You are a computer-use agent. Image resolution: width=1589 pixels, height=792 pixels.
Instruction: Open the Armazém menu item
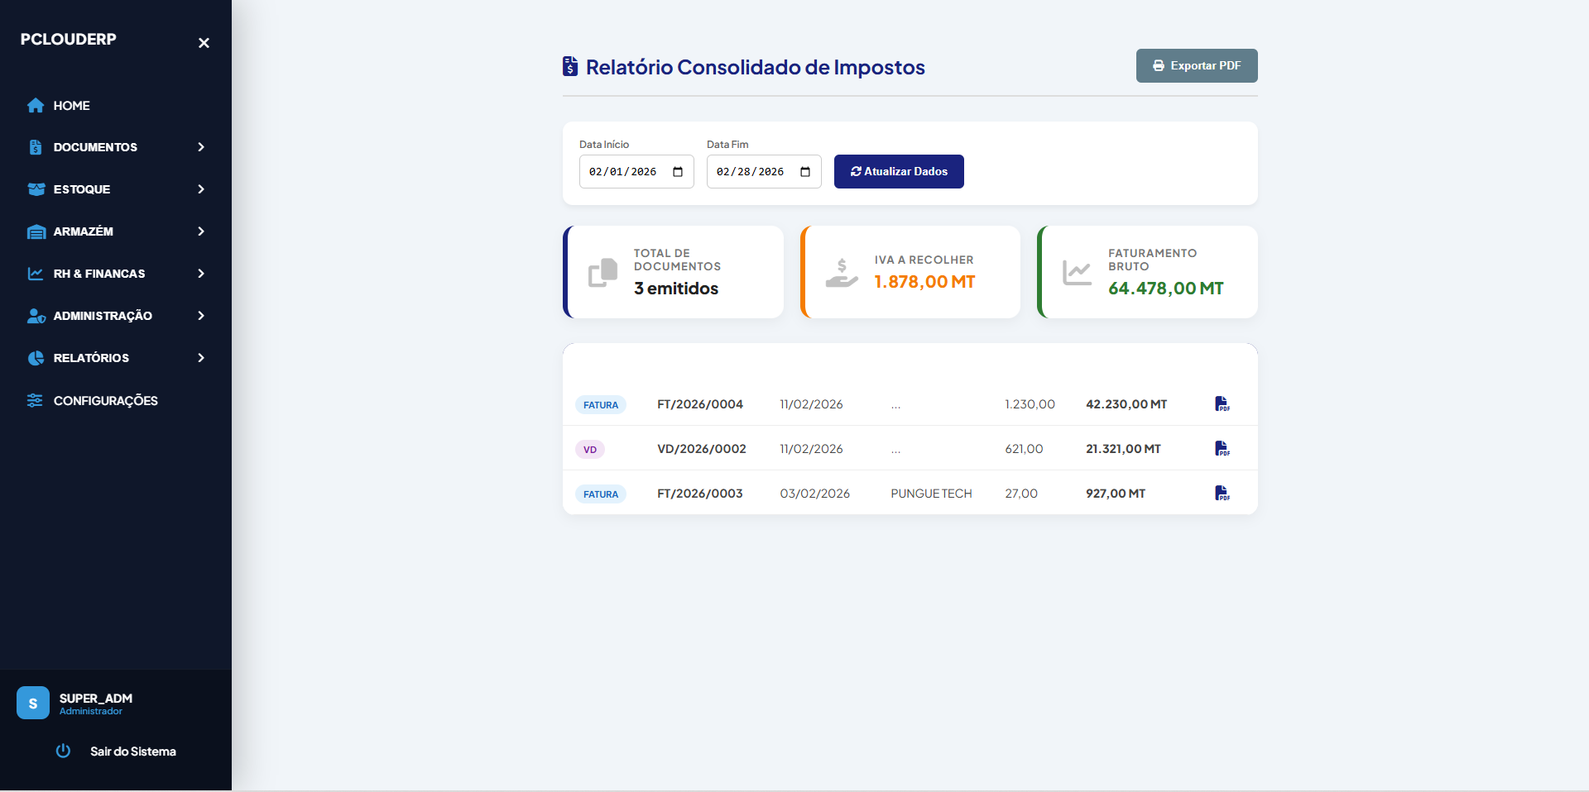[x=84, y=231]
